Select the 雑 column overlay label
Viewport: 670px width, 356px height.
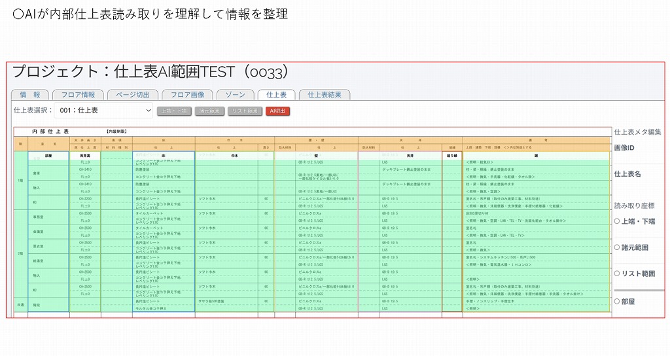click(536, 156)
